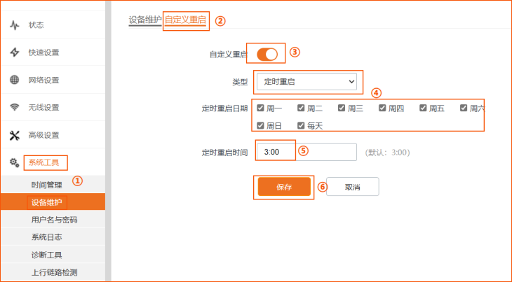The width and height of the screenshot is (512, 282).
Task: Uncheck the 每天 checkbox
Action: coord(301,125)
